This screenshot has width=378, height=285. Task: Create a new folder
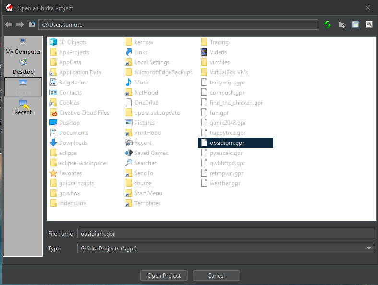point(341,24)
